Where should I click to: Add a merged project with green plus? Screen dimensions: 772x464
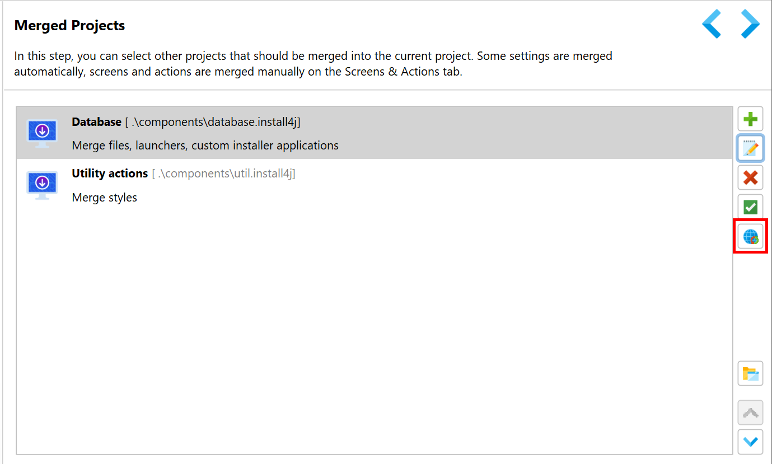[x=750, y=119]
